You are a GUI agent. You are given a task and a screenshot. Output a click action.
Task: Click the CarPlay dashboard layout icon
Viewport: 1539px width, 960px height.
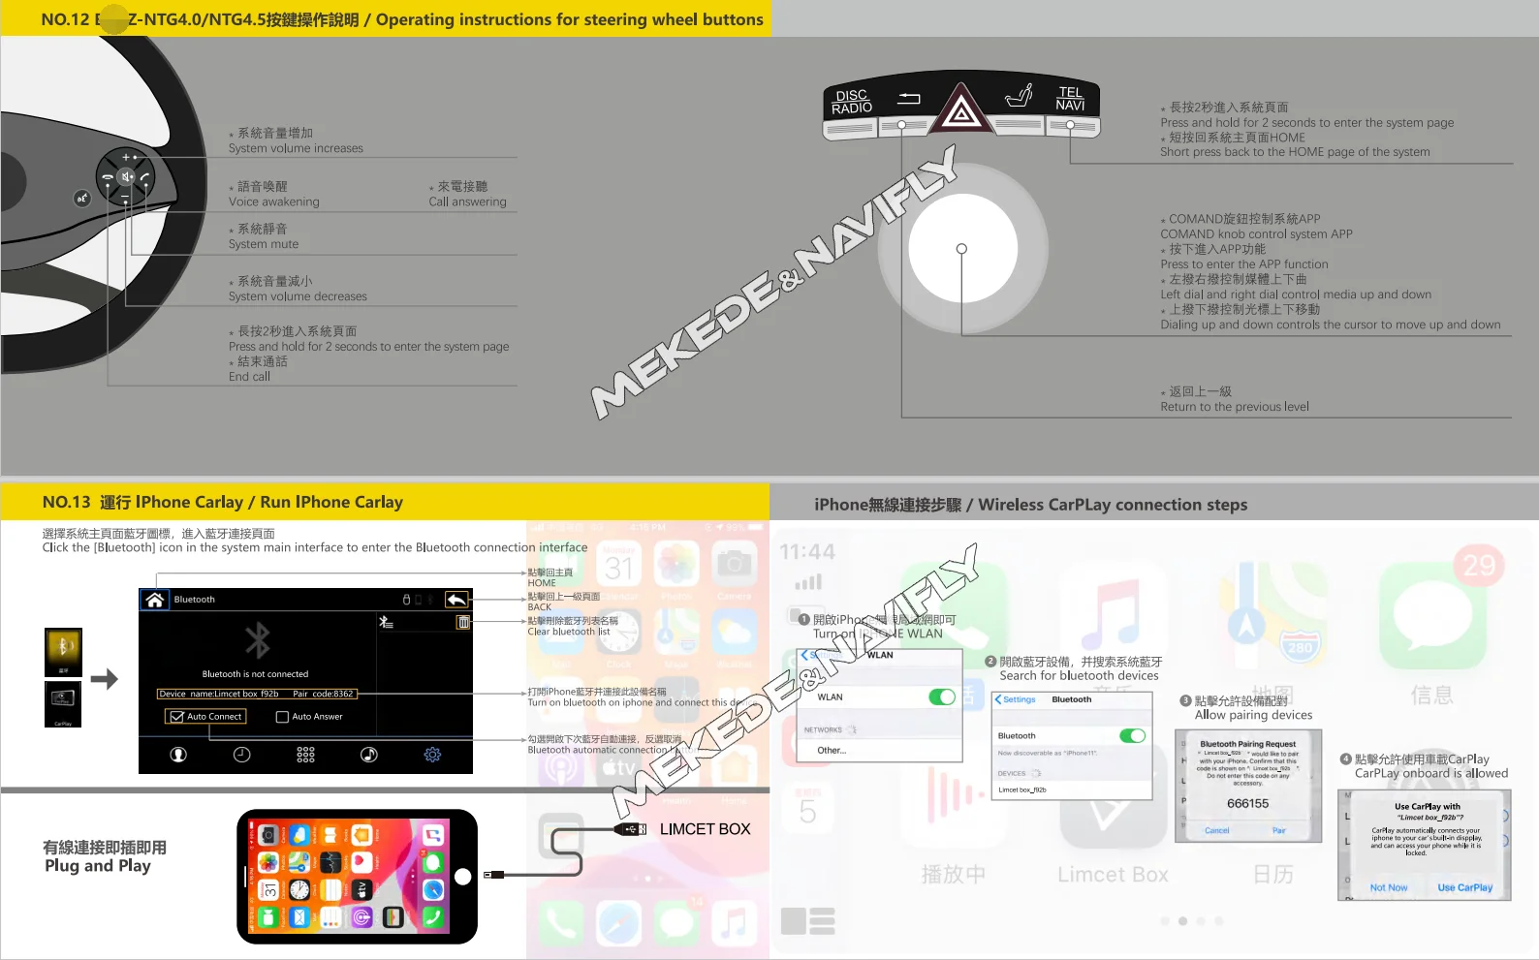[808, 921]
